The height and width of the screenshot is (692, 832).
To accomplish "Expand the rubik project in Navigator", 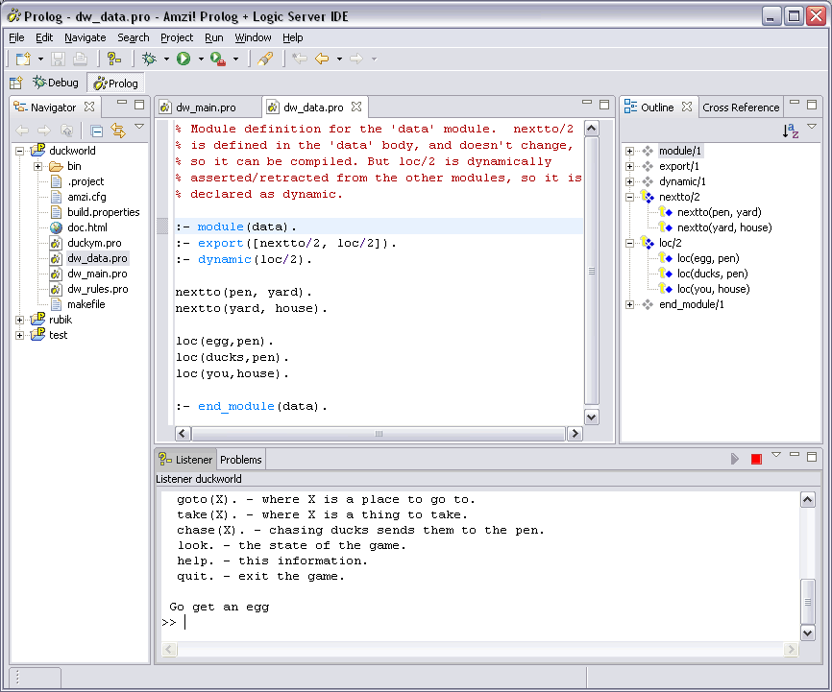I will [x=21, y=320].
